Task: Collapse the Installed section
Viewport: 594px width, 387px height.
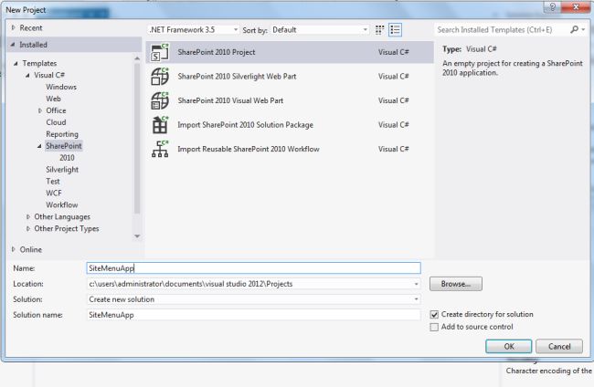Action: point(13,44)
